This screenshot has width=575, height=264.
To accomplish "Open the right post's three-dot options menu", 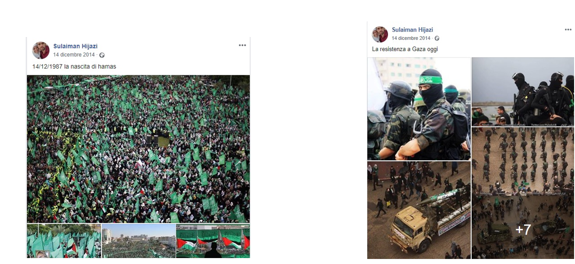I will tap(568, 29).
